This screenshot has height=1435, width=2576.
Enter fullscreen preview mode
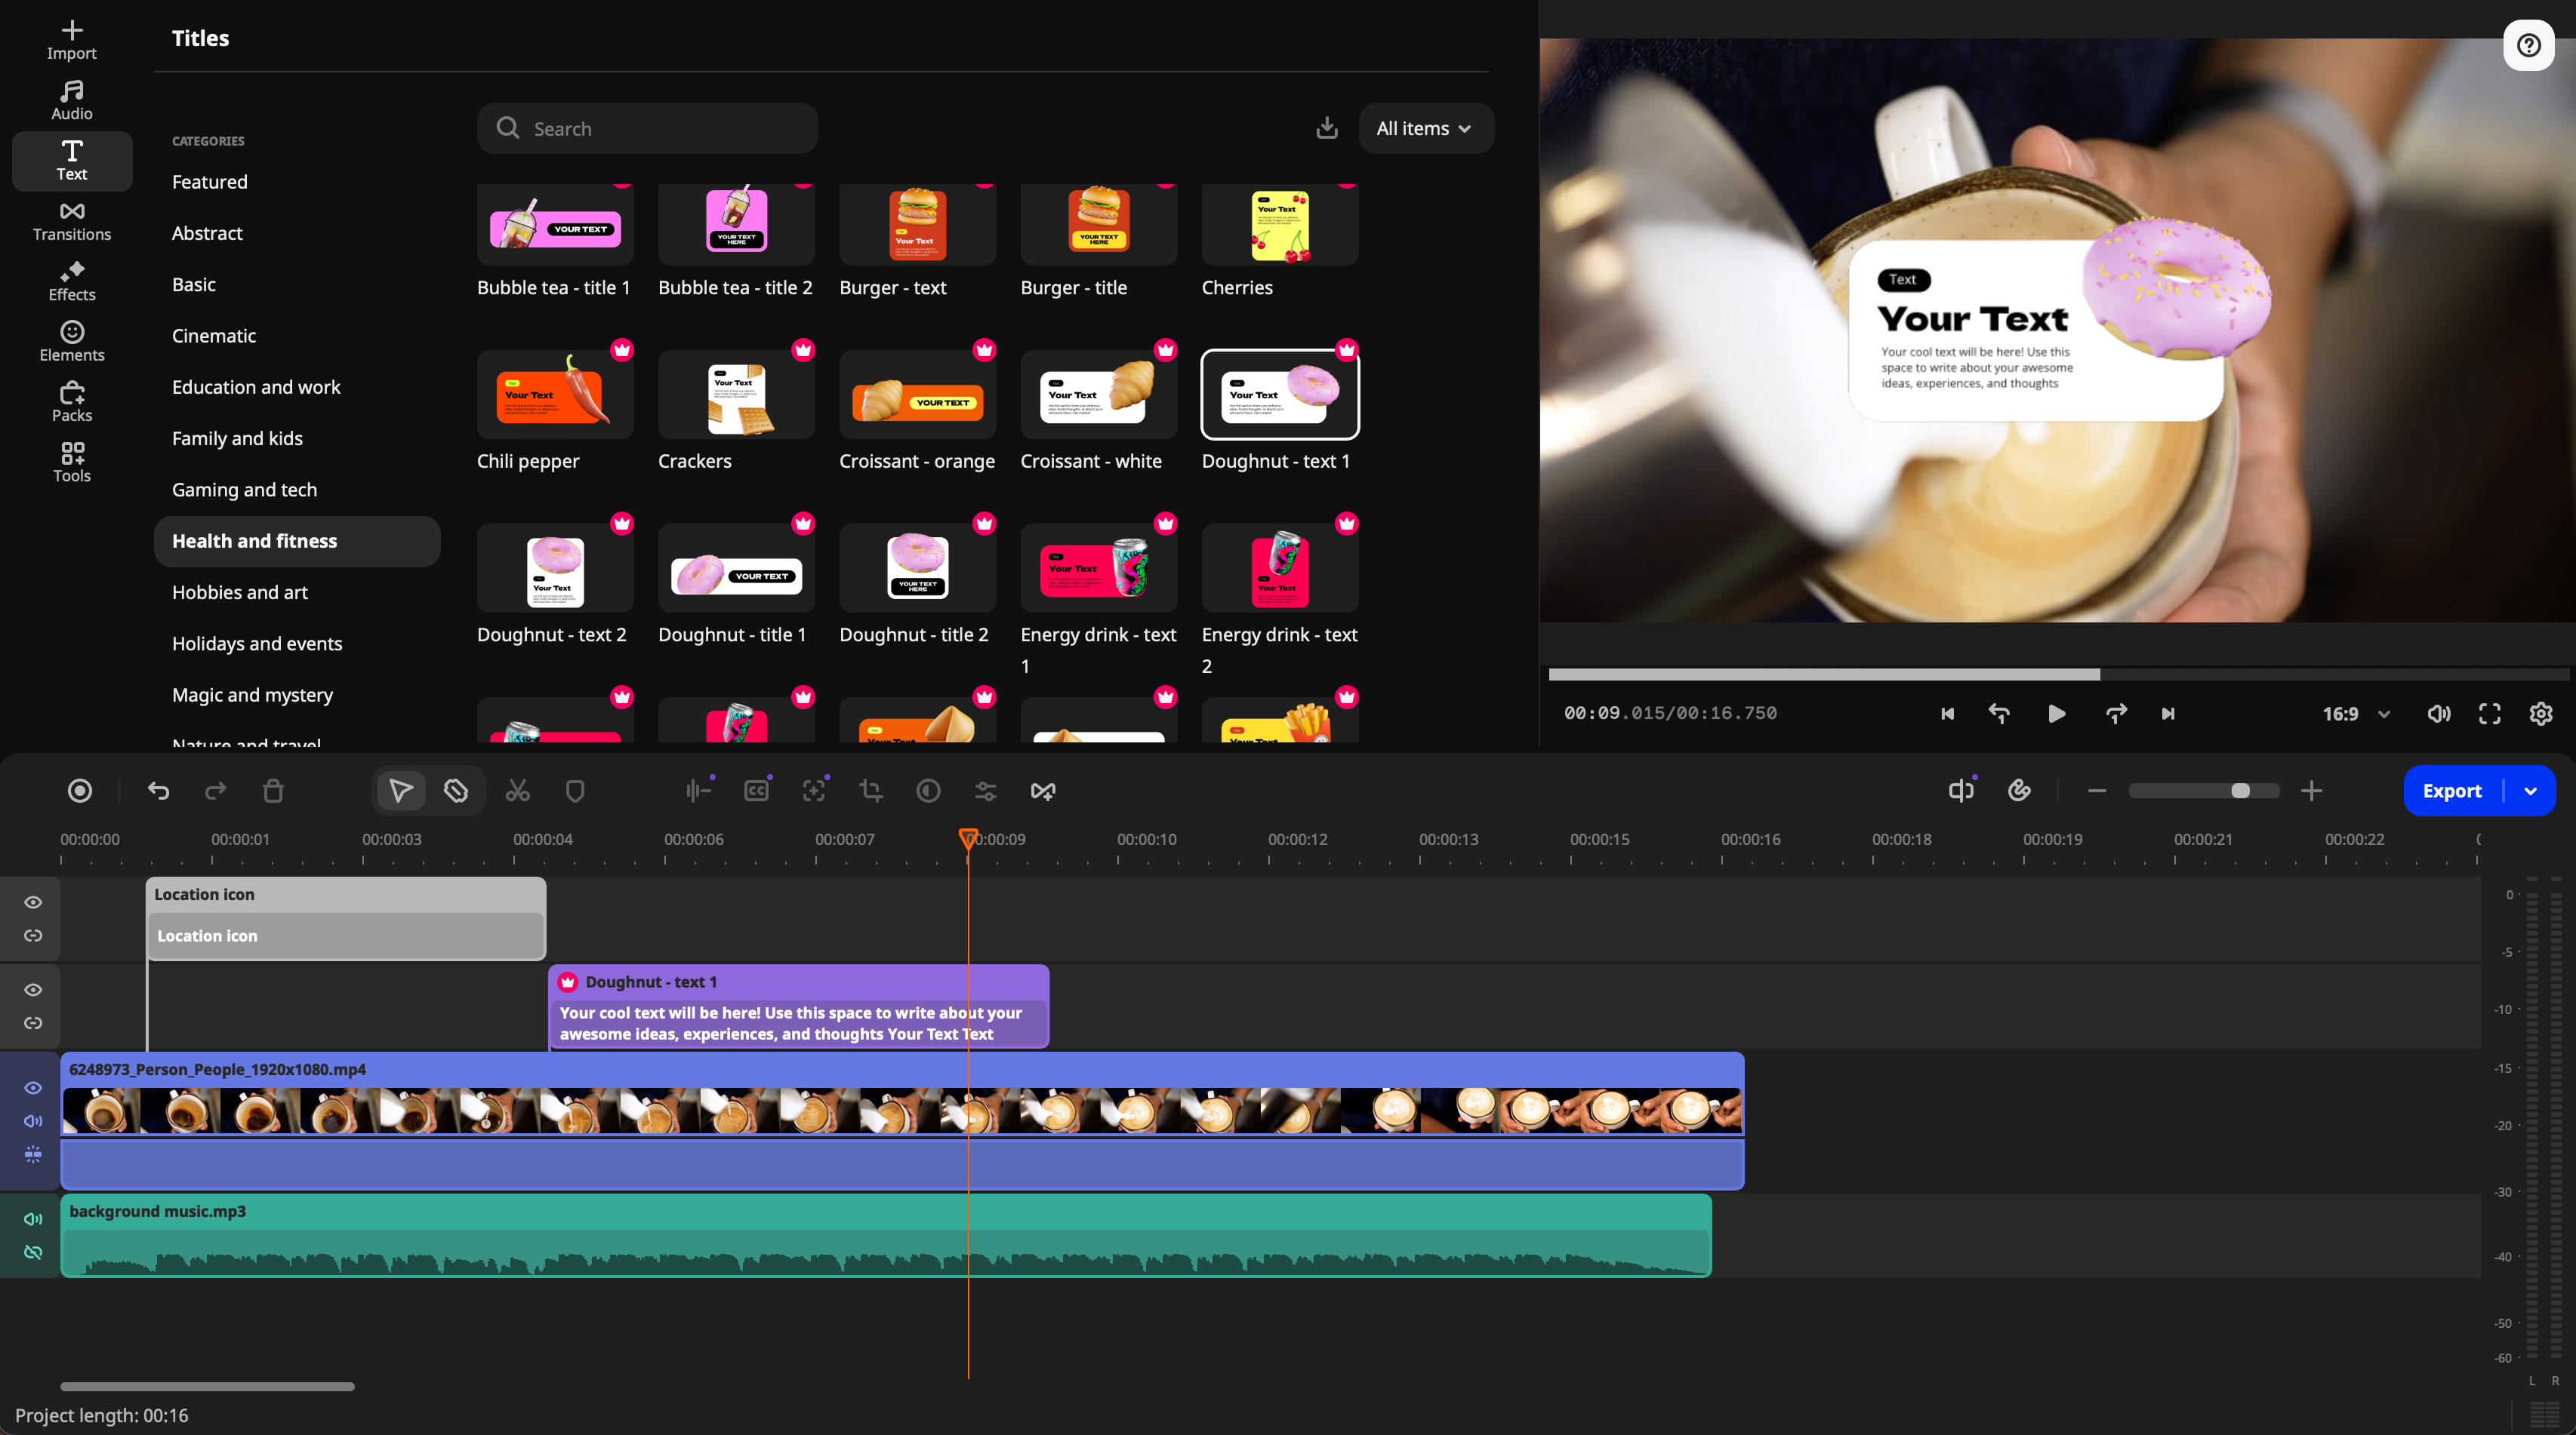click(x=2489, y=714)
